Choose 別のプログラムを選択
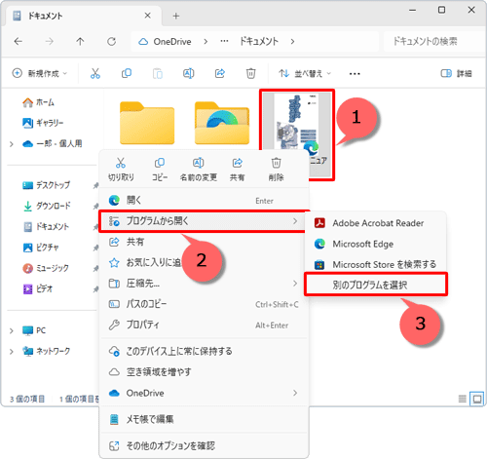The image size is (487, 459). (376, 286)
